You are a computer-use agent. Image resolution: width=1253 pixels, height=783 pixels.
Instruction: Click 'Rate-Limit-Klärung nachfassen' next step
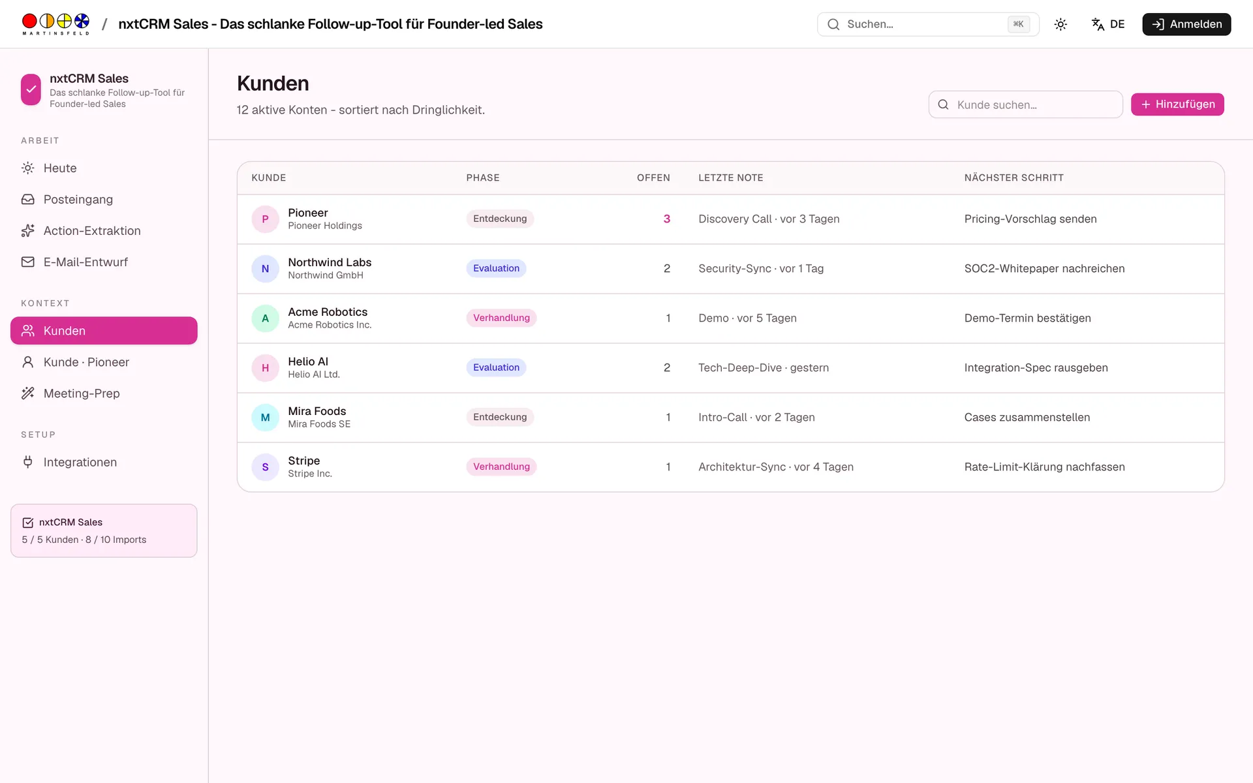[1044, 467]
